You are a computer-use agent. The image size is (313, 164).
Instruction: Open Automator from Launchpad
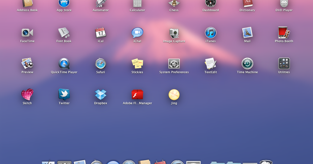pyautogui.click(x=101, y=4)
